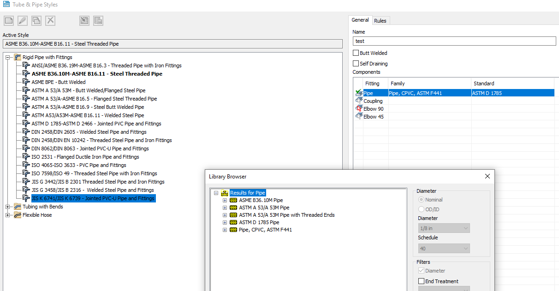Image resolution: width=559 pixels, height=291 pixels.
Task: Select the Coupling component row icon
Action: 359,101
